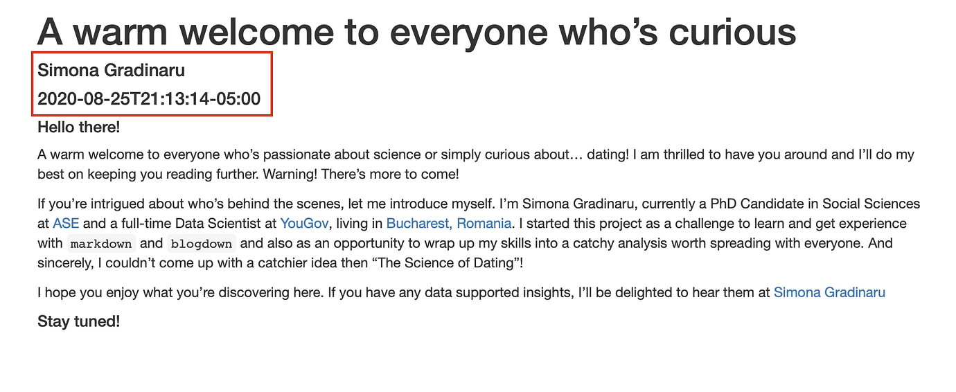Select the bold author name below the title
Screen dimensions: 956x392
coord(112,70)
